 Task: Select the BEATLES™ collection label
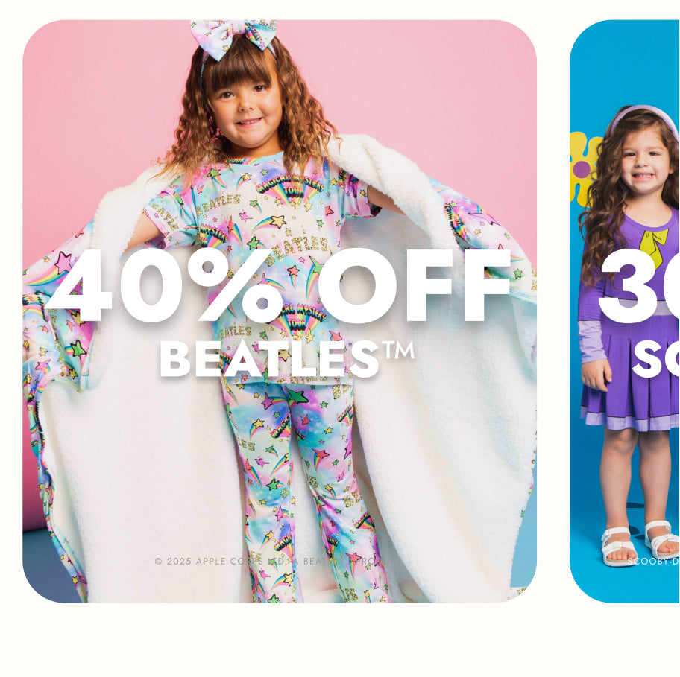tap(286, 359)
